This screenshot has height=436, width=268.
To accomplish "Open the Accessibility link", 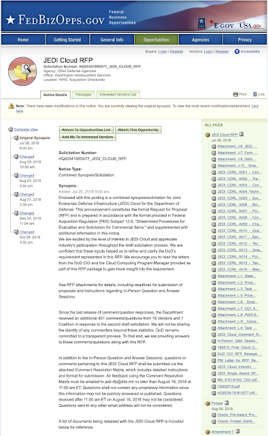I will [x=250, y=52].
